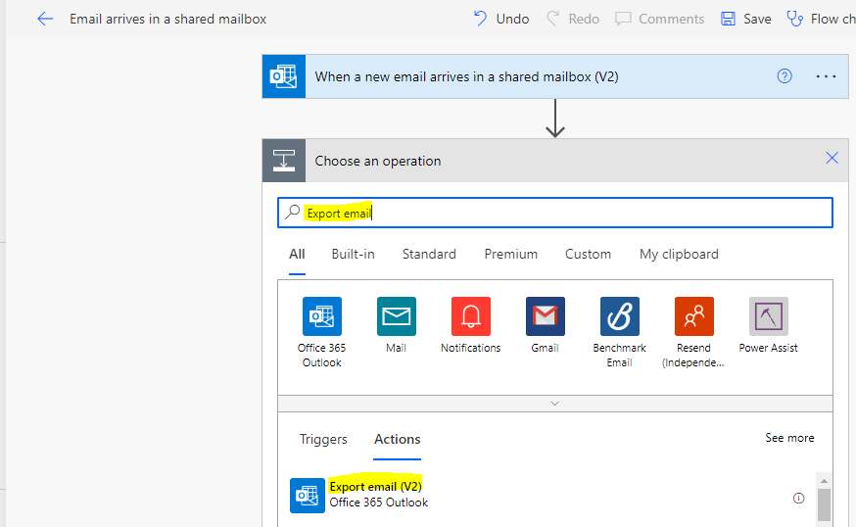Select the Office 365 Outlook connector icon
This screenshot has width=856, height=527.
click(322, 316)
